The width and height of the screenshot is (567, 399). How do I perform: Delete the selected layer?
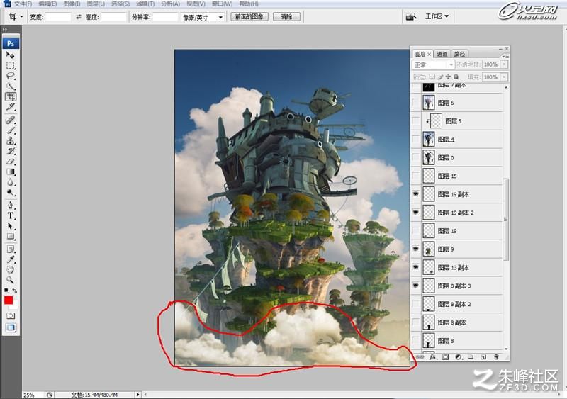pyautogui.click(x=496, y=357)
